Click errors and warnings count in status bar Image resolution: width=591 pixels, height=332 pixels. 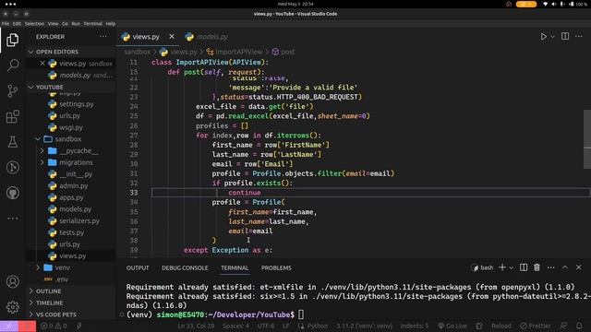click(x=54, y=326)
